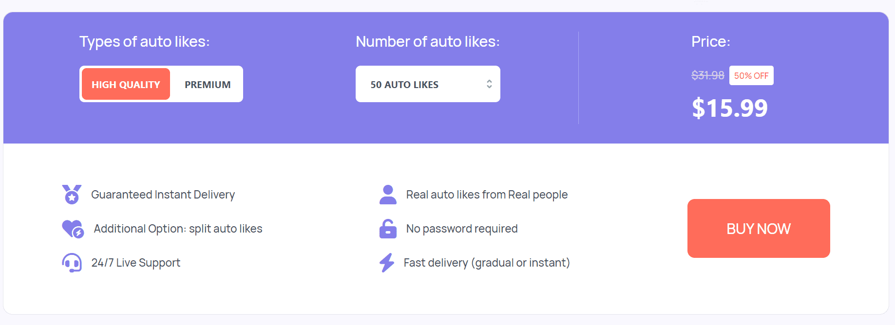Screen dimensions: 895x325
Task: Switch to Premium auto likes type
Action: (208, 84)
